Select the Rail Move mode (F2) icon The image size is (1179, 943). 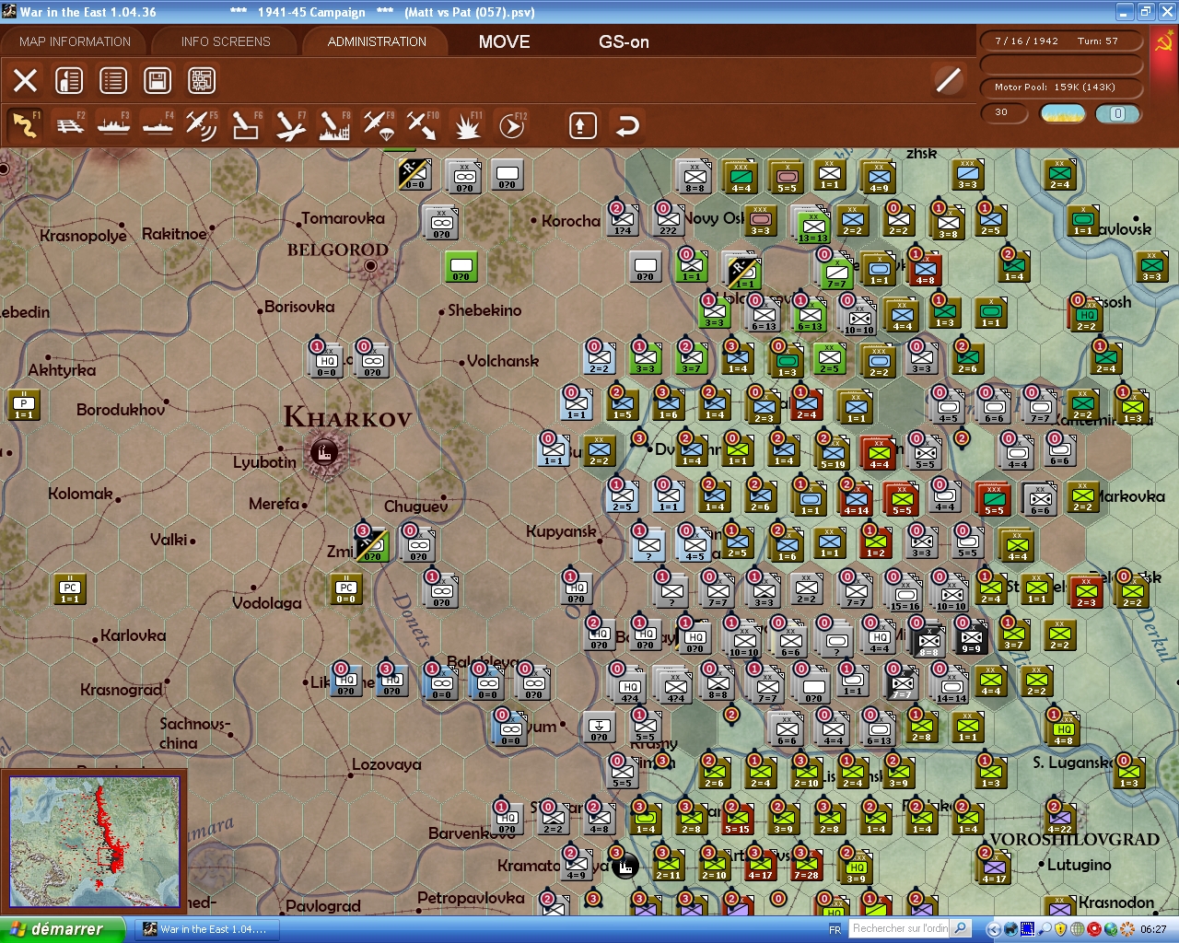(x=70, y=125)
